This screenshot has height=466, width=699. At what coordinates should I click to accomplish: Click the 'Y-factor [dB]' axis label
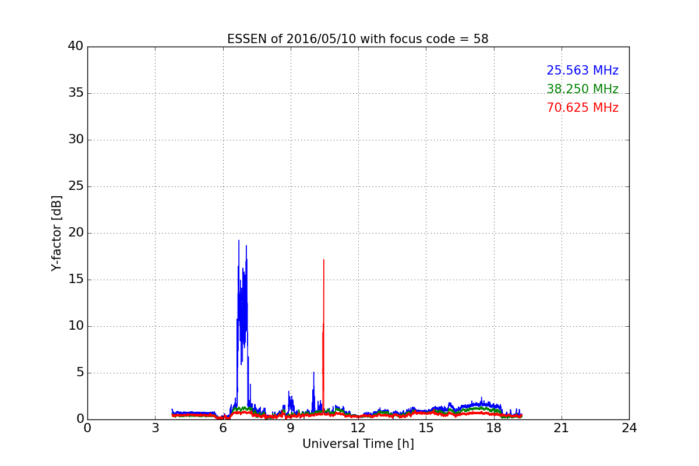point(57,233)
